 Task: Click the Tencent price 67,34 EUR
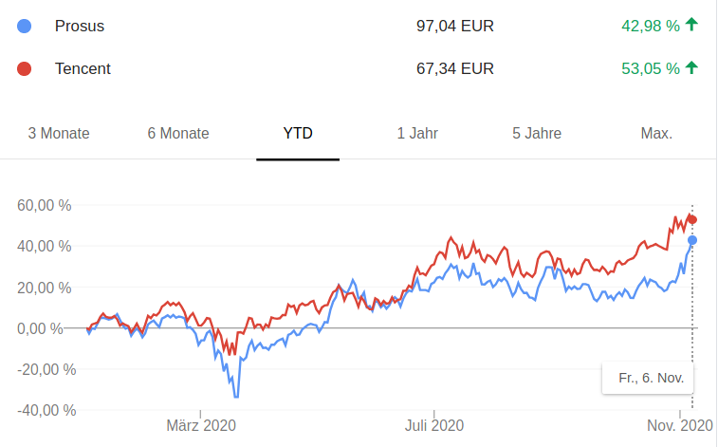(x=455, y=68)
